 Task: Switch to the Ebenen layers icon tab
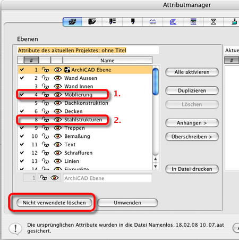click(x=72, y=22)
